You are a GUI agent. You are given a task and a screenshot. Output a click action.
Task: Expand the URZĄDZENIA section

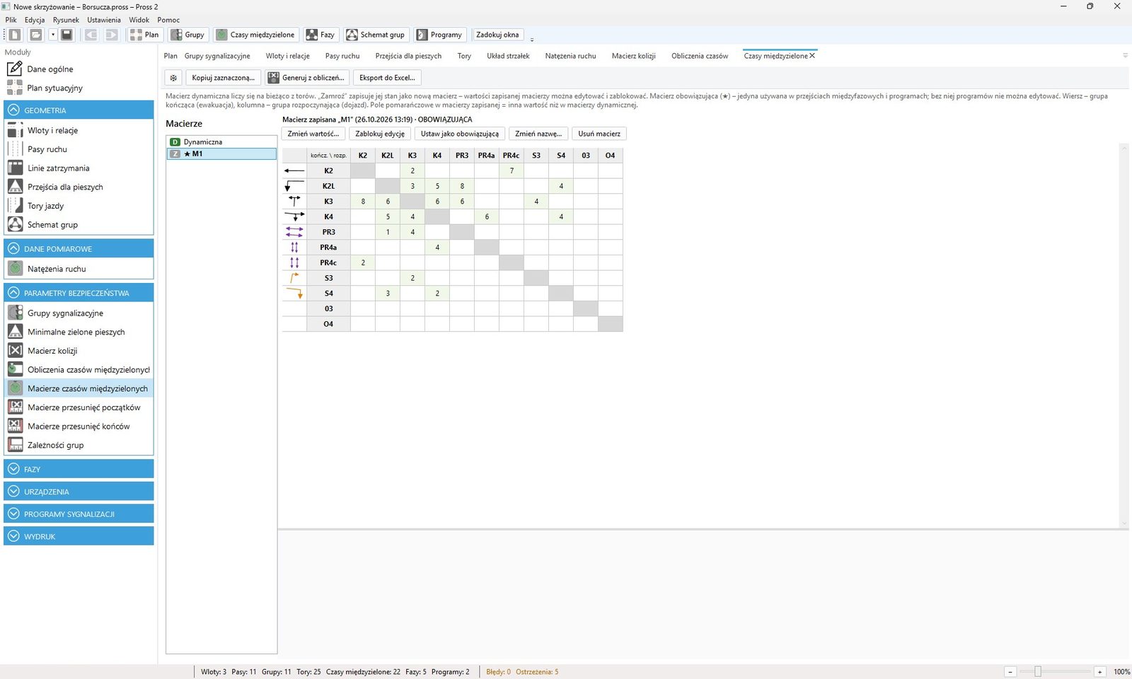79,492
